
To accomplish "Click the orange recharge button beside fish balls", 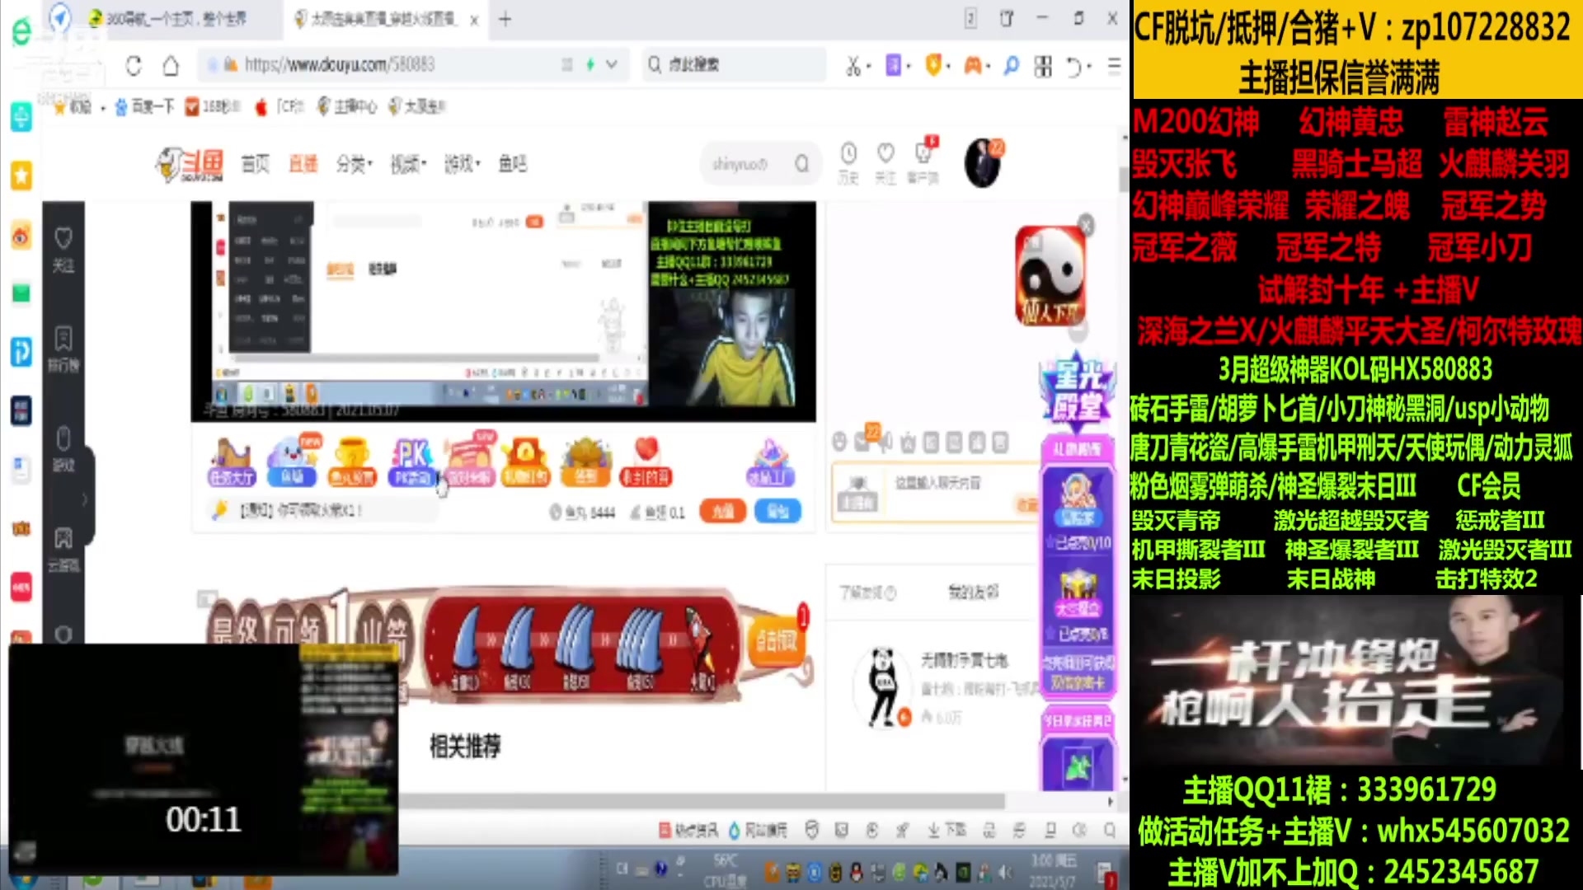I will [x=723, y=512].
